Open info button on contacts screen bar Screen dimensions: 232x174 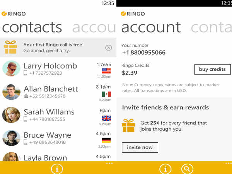pyautogui.click(x=57, y=169)
